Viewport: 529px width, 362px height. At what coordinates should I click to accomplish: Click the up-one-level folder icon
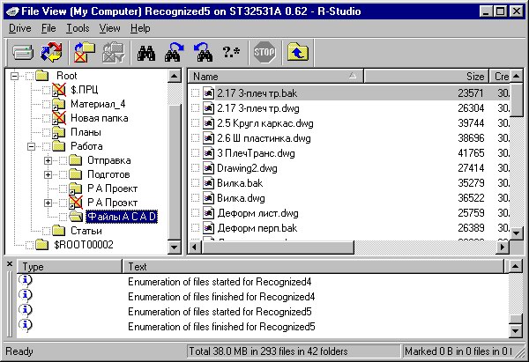[x=297, y=52]
